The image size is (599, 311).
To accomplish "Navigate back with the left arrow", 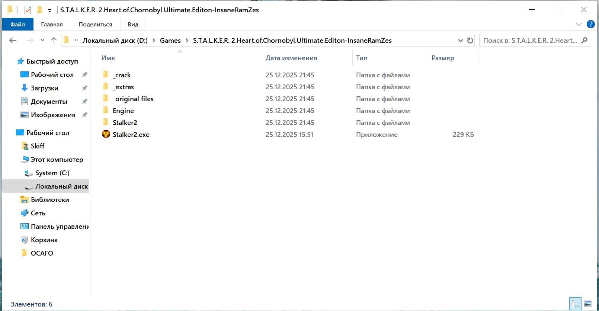I will (x=13, y=41).
